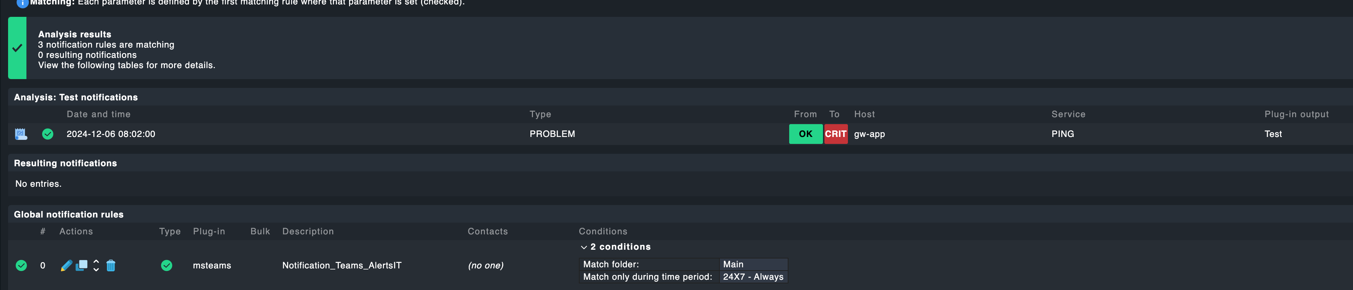1353x290 pixels.
Task: Delete the msteams rule with trash icon
Action: tap(111, 265)
